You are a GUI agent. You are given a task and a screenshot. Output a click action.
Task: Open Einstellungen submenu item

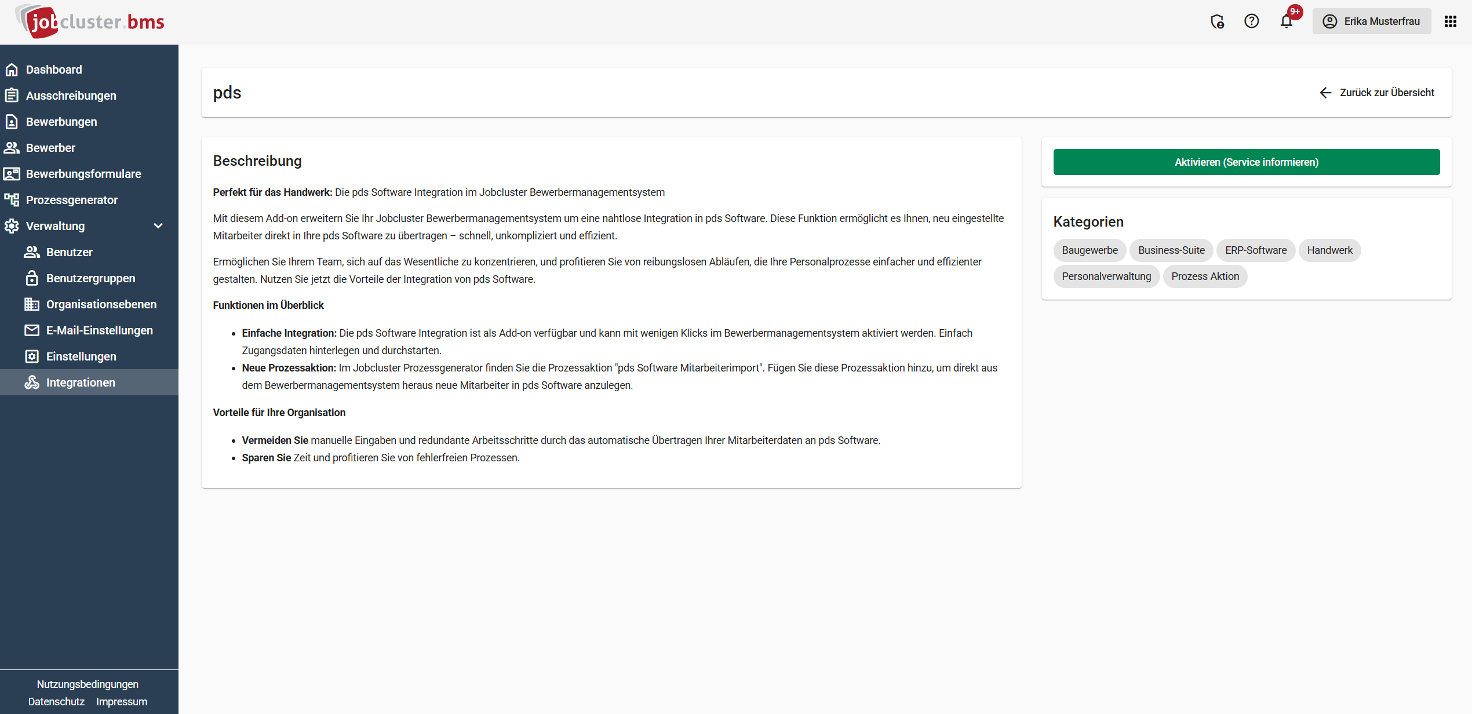[89, 356]
